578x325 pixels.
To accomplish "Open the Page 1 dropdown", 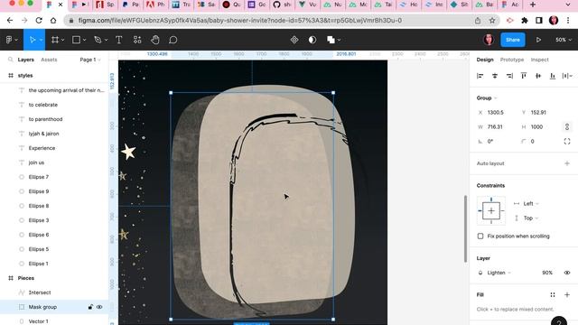I will click(x=90, y=60).
